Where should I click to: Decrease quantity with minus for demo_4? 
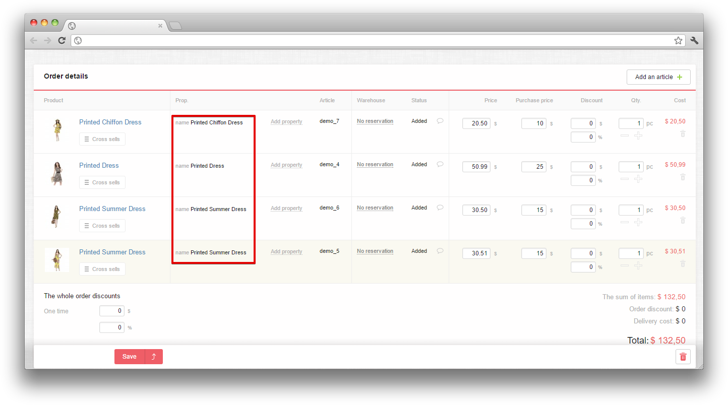coord(625,179)
